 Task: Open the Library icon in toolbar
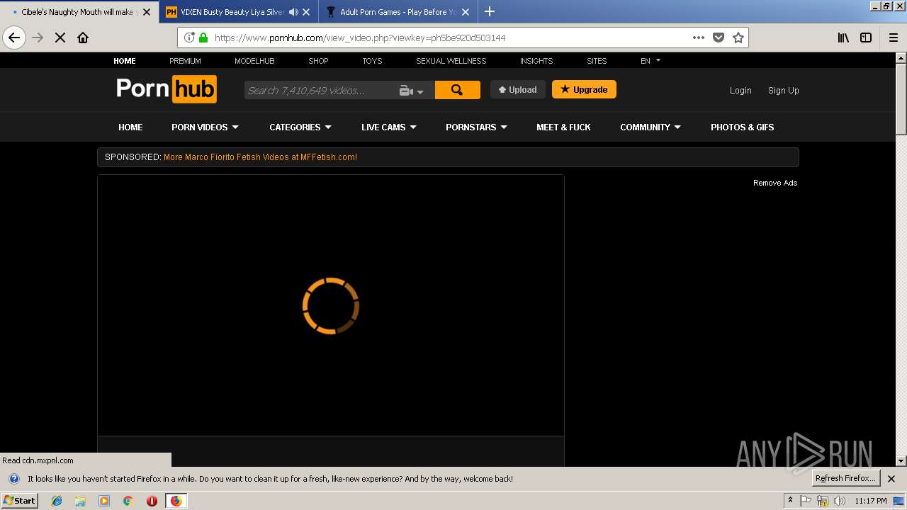(x=843, y=38)
